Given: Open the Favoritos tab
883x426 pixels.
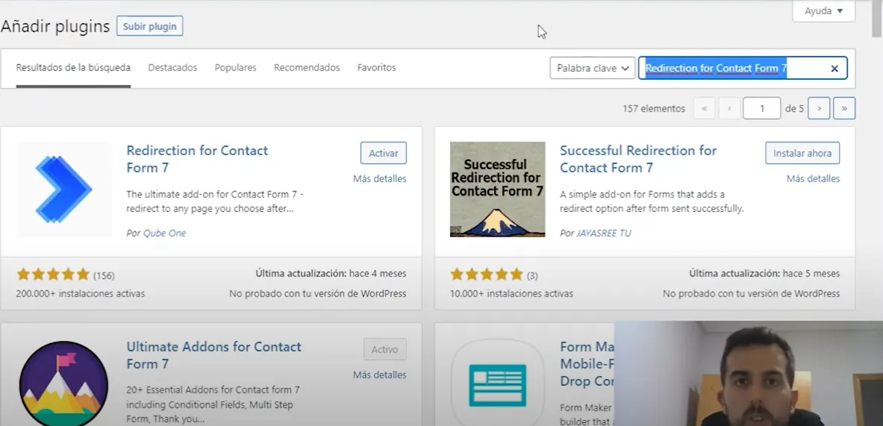Looking at the screenshot, I should (x=377, y=68).
